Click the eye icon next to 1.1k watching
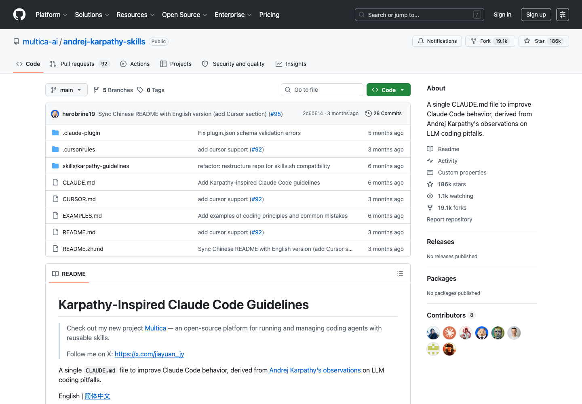 click(430, 196)
